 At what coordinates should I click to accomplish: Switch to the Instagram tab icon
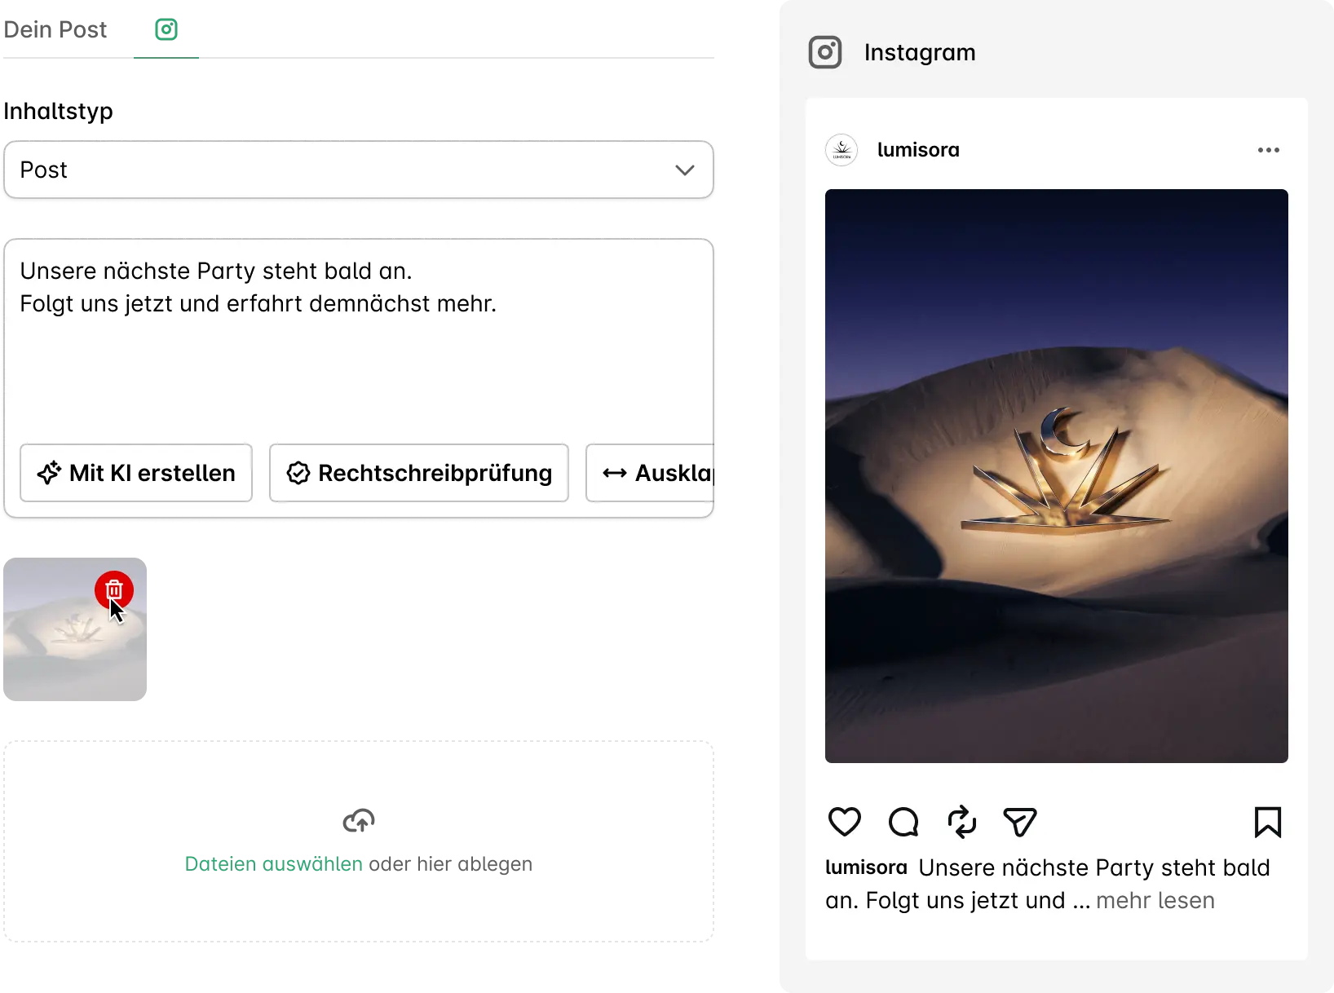coord(166,29)
